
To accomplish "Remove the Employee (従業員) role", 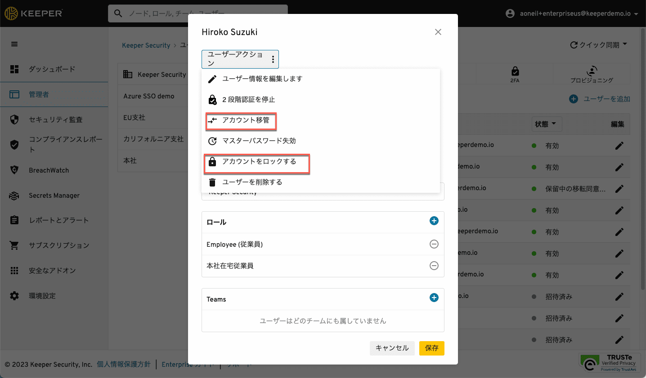I will click(x=434, y=244).
